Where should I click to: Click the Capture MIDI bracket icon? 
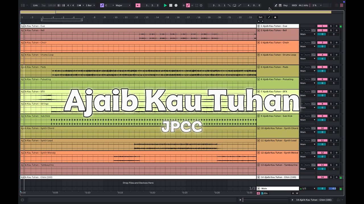tap(197, 5)
